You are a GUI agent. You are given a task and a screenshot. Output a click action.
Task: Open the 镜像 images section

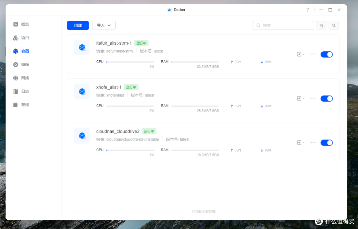[x=21, y=65]
